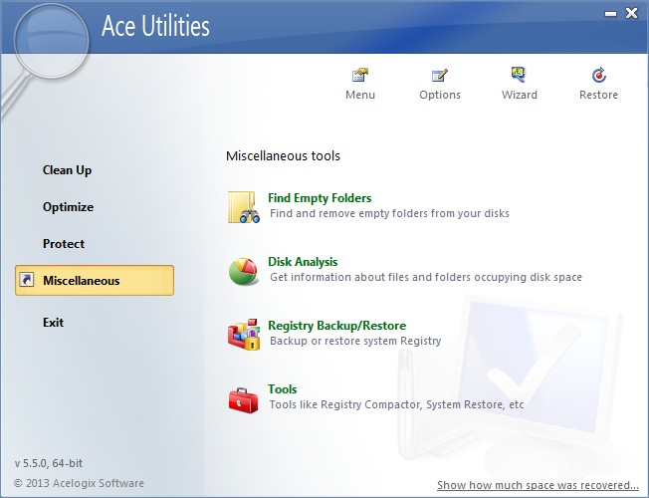Viewport: 649px width, 498px height.
Task: Click the Disk Analysis pie chart icon
Action: tap(244, 271)
